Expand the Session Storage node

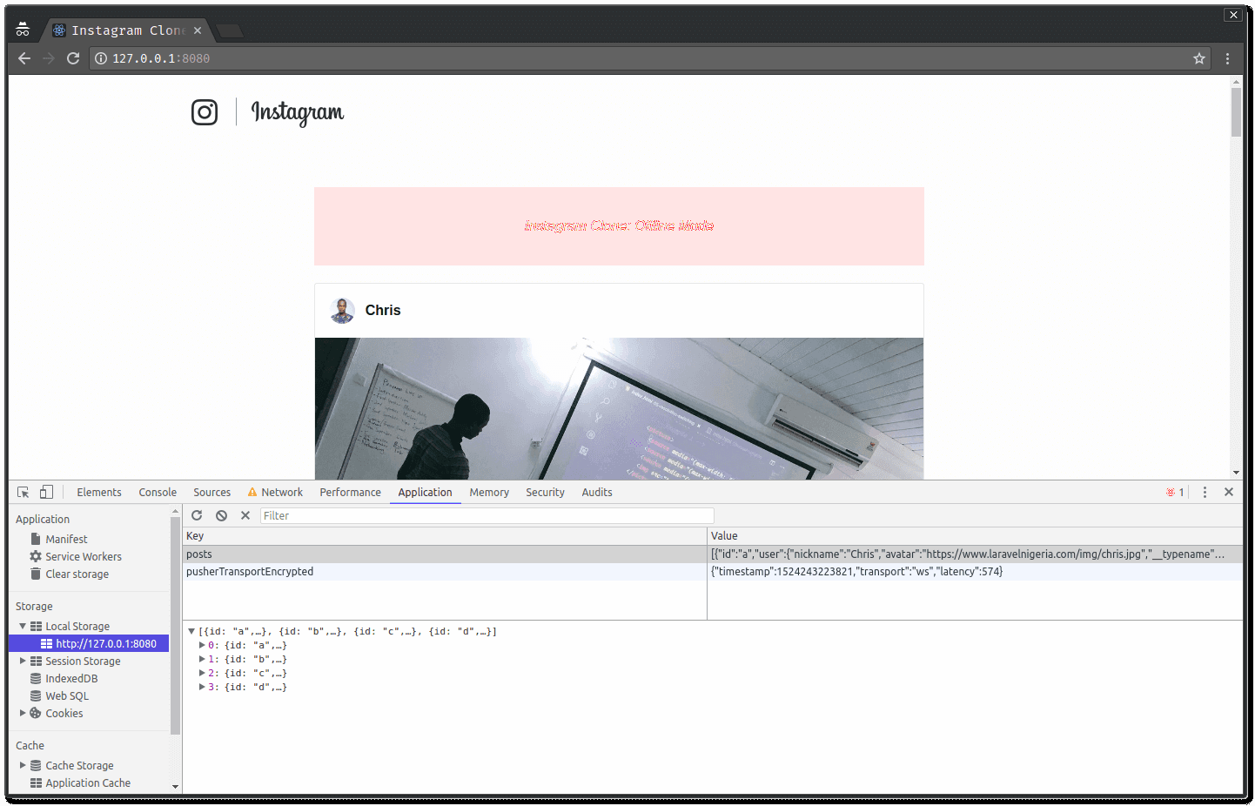coord(23,661)
